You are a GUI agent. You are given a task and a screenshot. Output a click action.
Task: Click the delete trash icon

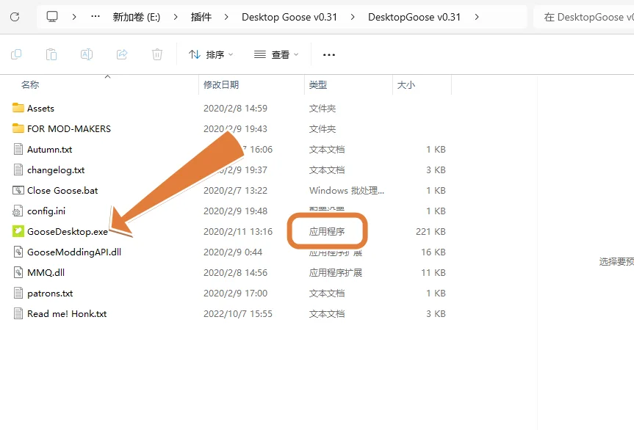157,54
